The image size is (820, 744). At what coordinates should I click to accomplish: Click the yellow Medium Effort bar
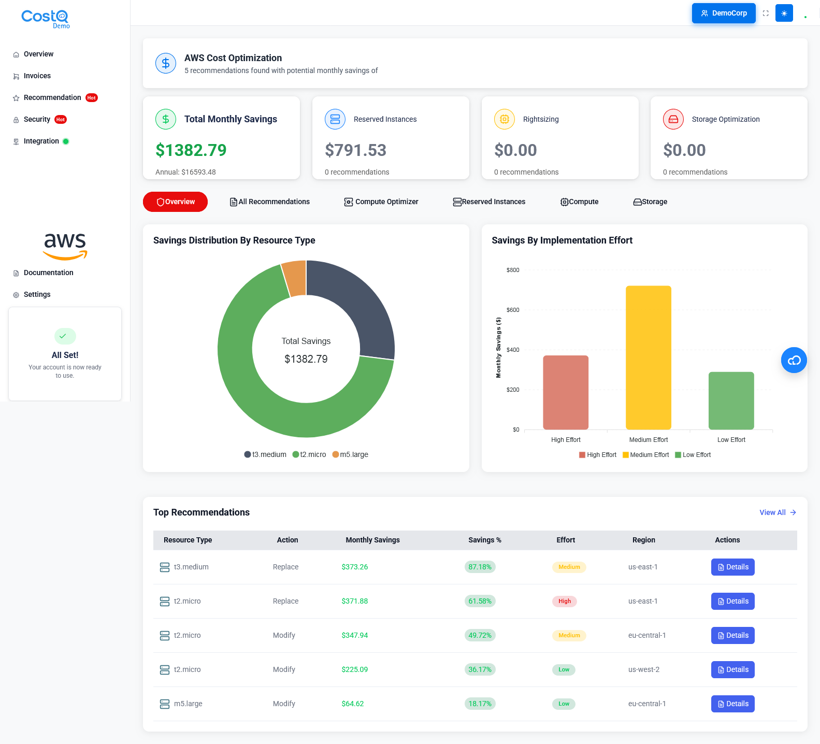(x=648, y=357)
